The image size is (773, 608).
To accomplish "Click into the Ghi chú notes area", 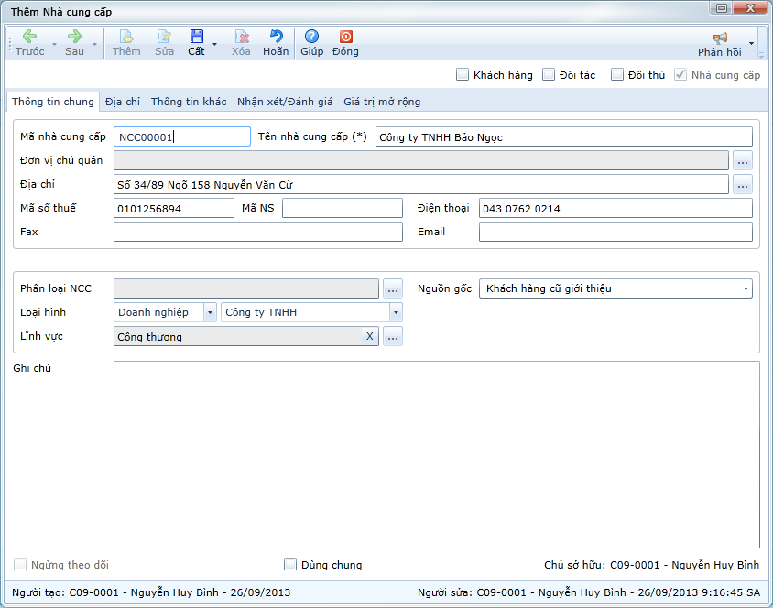I will coord(436,454).
